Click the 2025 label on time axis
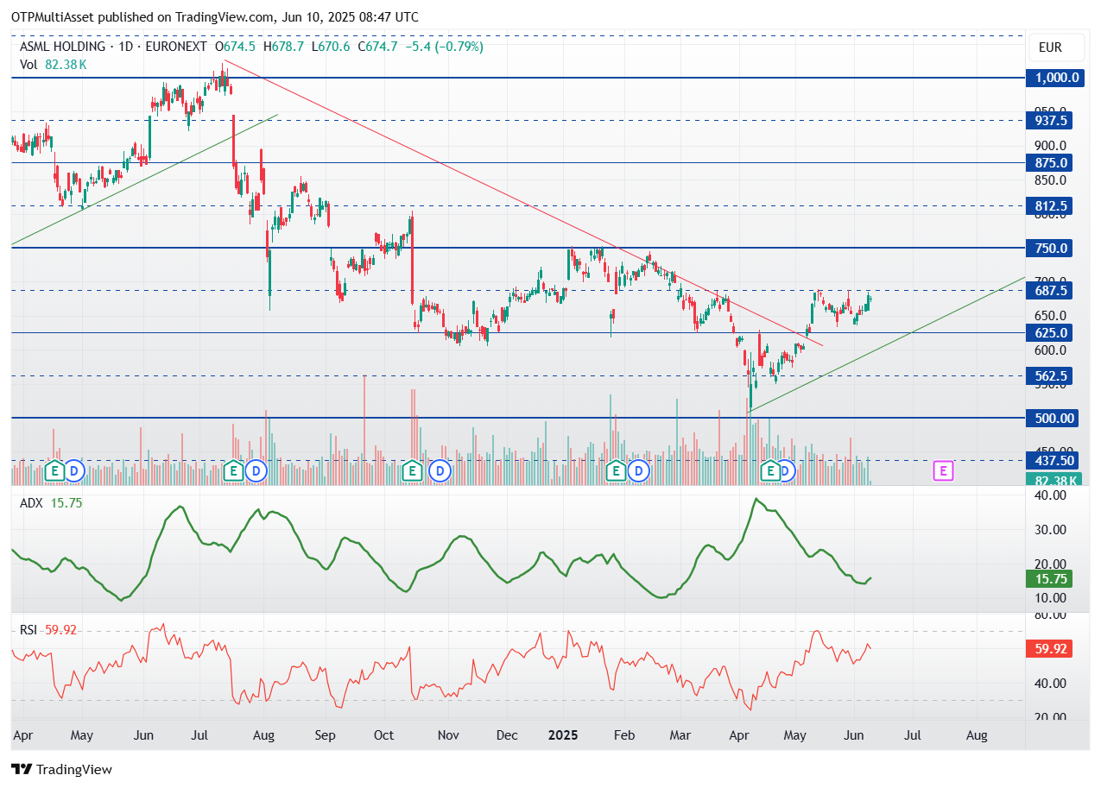This screenshot has width=1101, height=788. click(562, 736)
